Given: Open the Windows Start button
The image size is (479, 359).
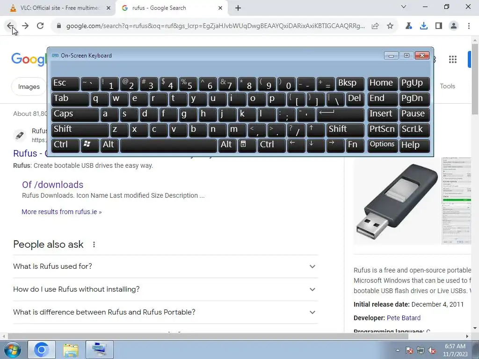Looking at the screenshot, I should [12, 350].
